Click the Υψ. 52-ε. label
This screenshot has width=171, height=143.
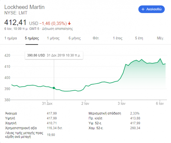pyautogui.click(x=95, y=123)
